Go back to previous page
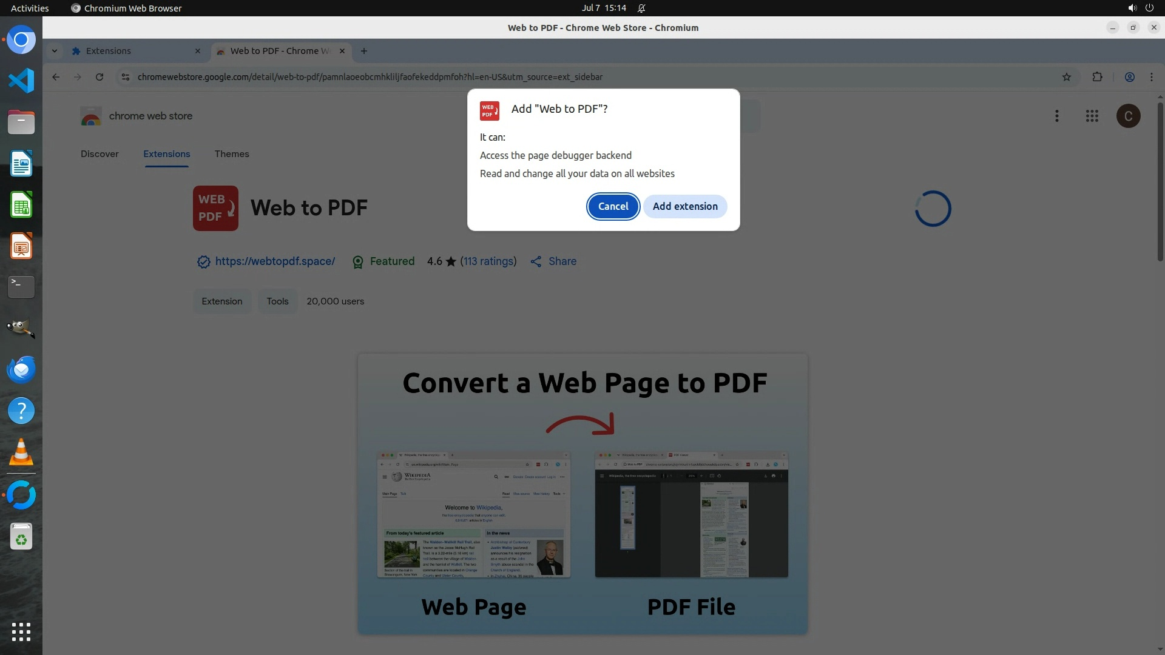Screen dimensions: 1165x655 point(56,77)
